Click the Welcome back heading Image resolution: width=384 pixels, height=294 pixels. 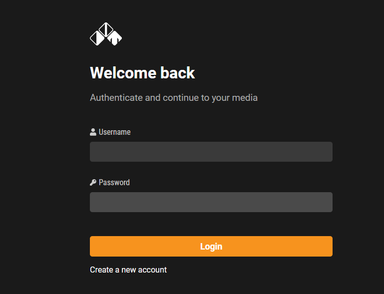tap(142, 73)
